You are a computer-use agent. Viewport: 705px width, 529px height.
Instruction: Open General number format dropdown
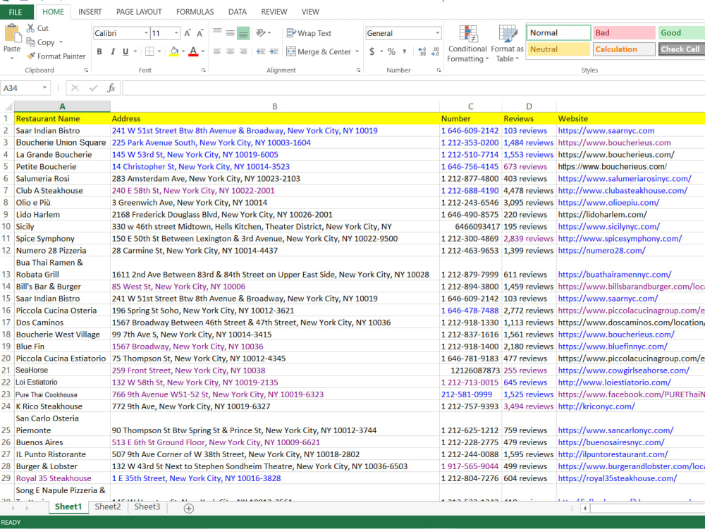click(x=437, y=33)
